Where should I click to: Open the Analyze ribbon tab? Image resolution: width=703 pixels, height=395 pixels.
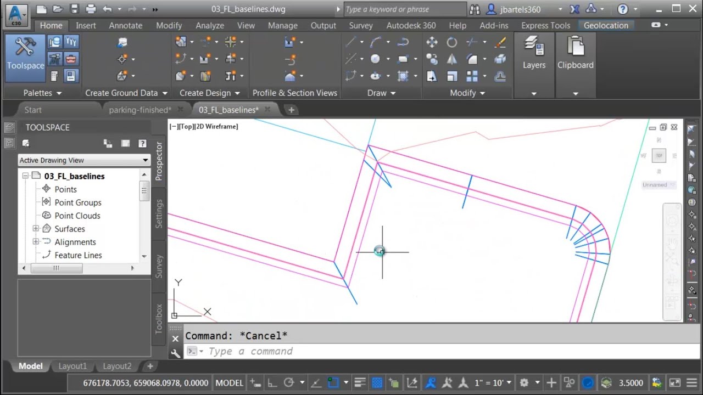point(210,26)
